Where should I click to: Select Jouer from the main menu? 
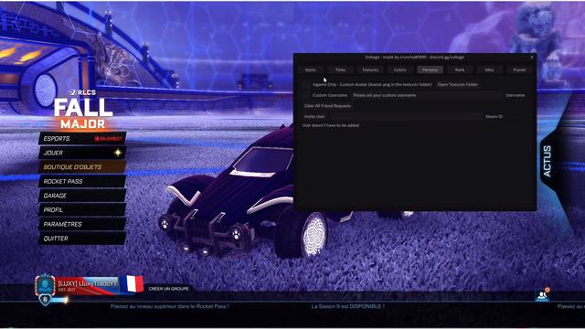82,153
